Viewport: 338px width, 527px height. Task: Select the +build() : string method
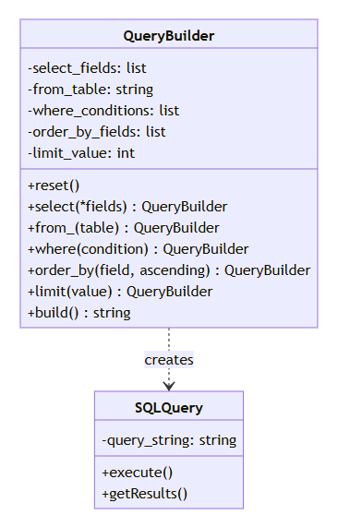79,313
